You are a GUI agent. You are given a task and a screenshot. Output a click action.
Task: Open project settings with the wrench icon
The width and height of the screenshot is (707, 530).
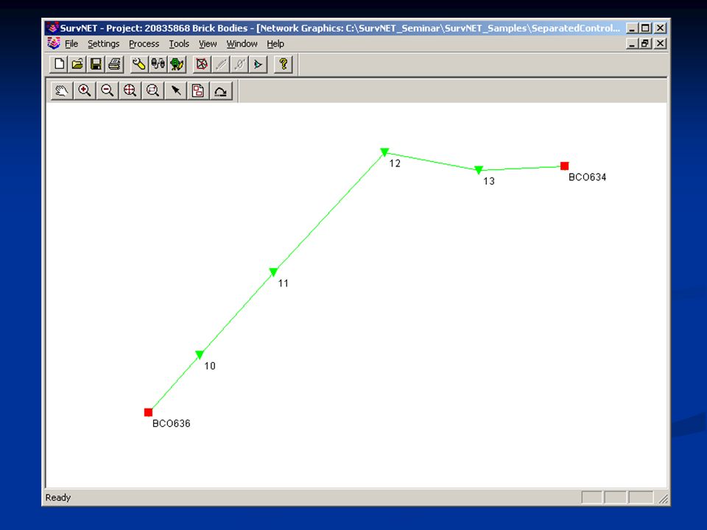point(139,64)
